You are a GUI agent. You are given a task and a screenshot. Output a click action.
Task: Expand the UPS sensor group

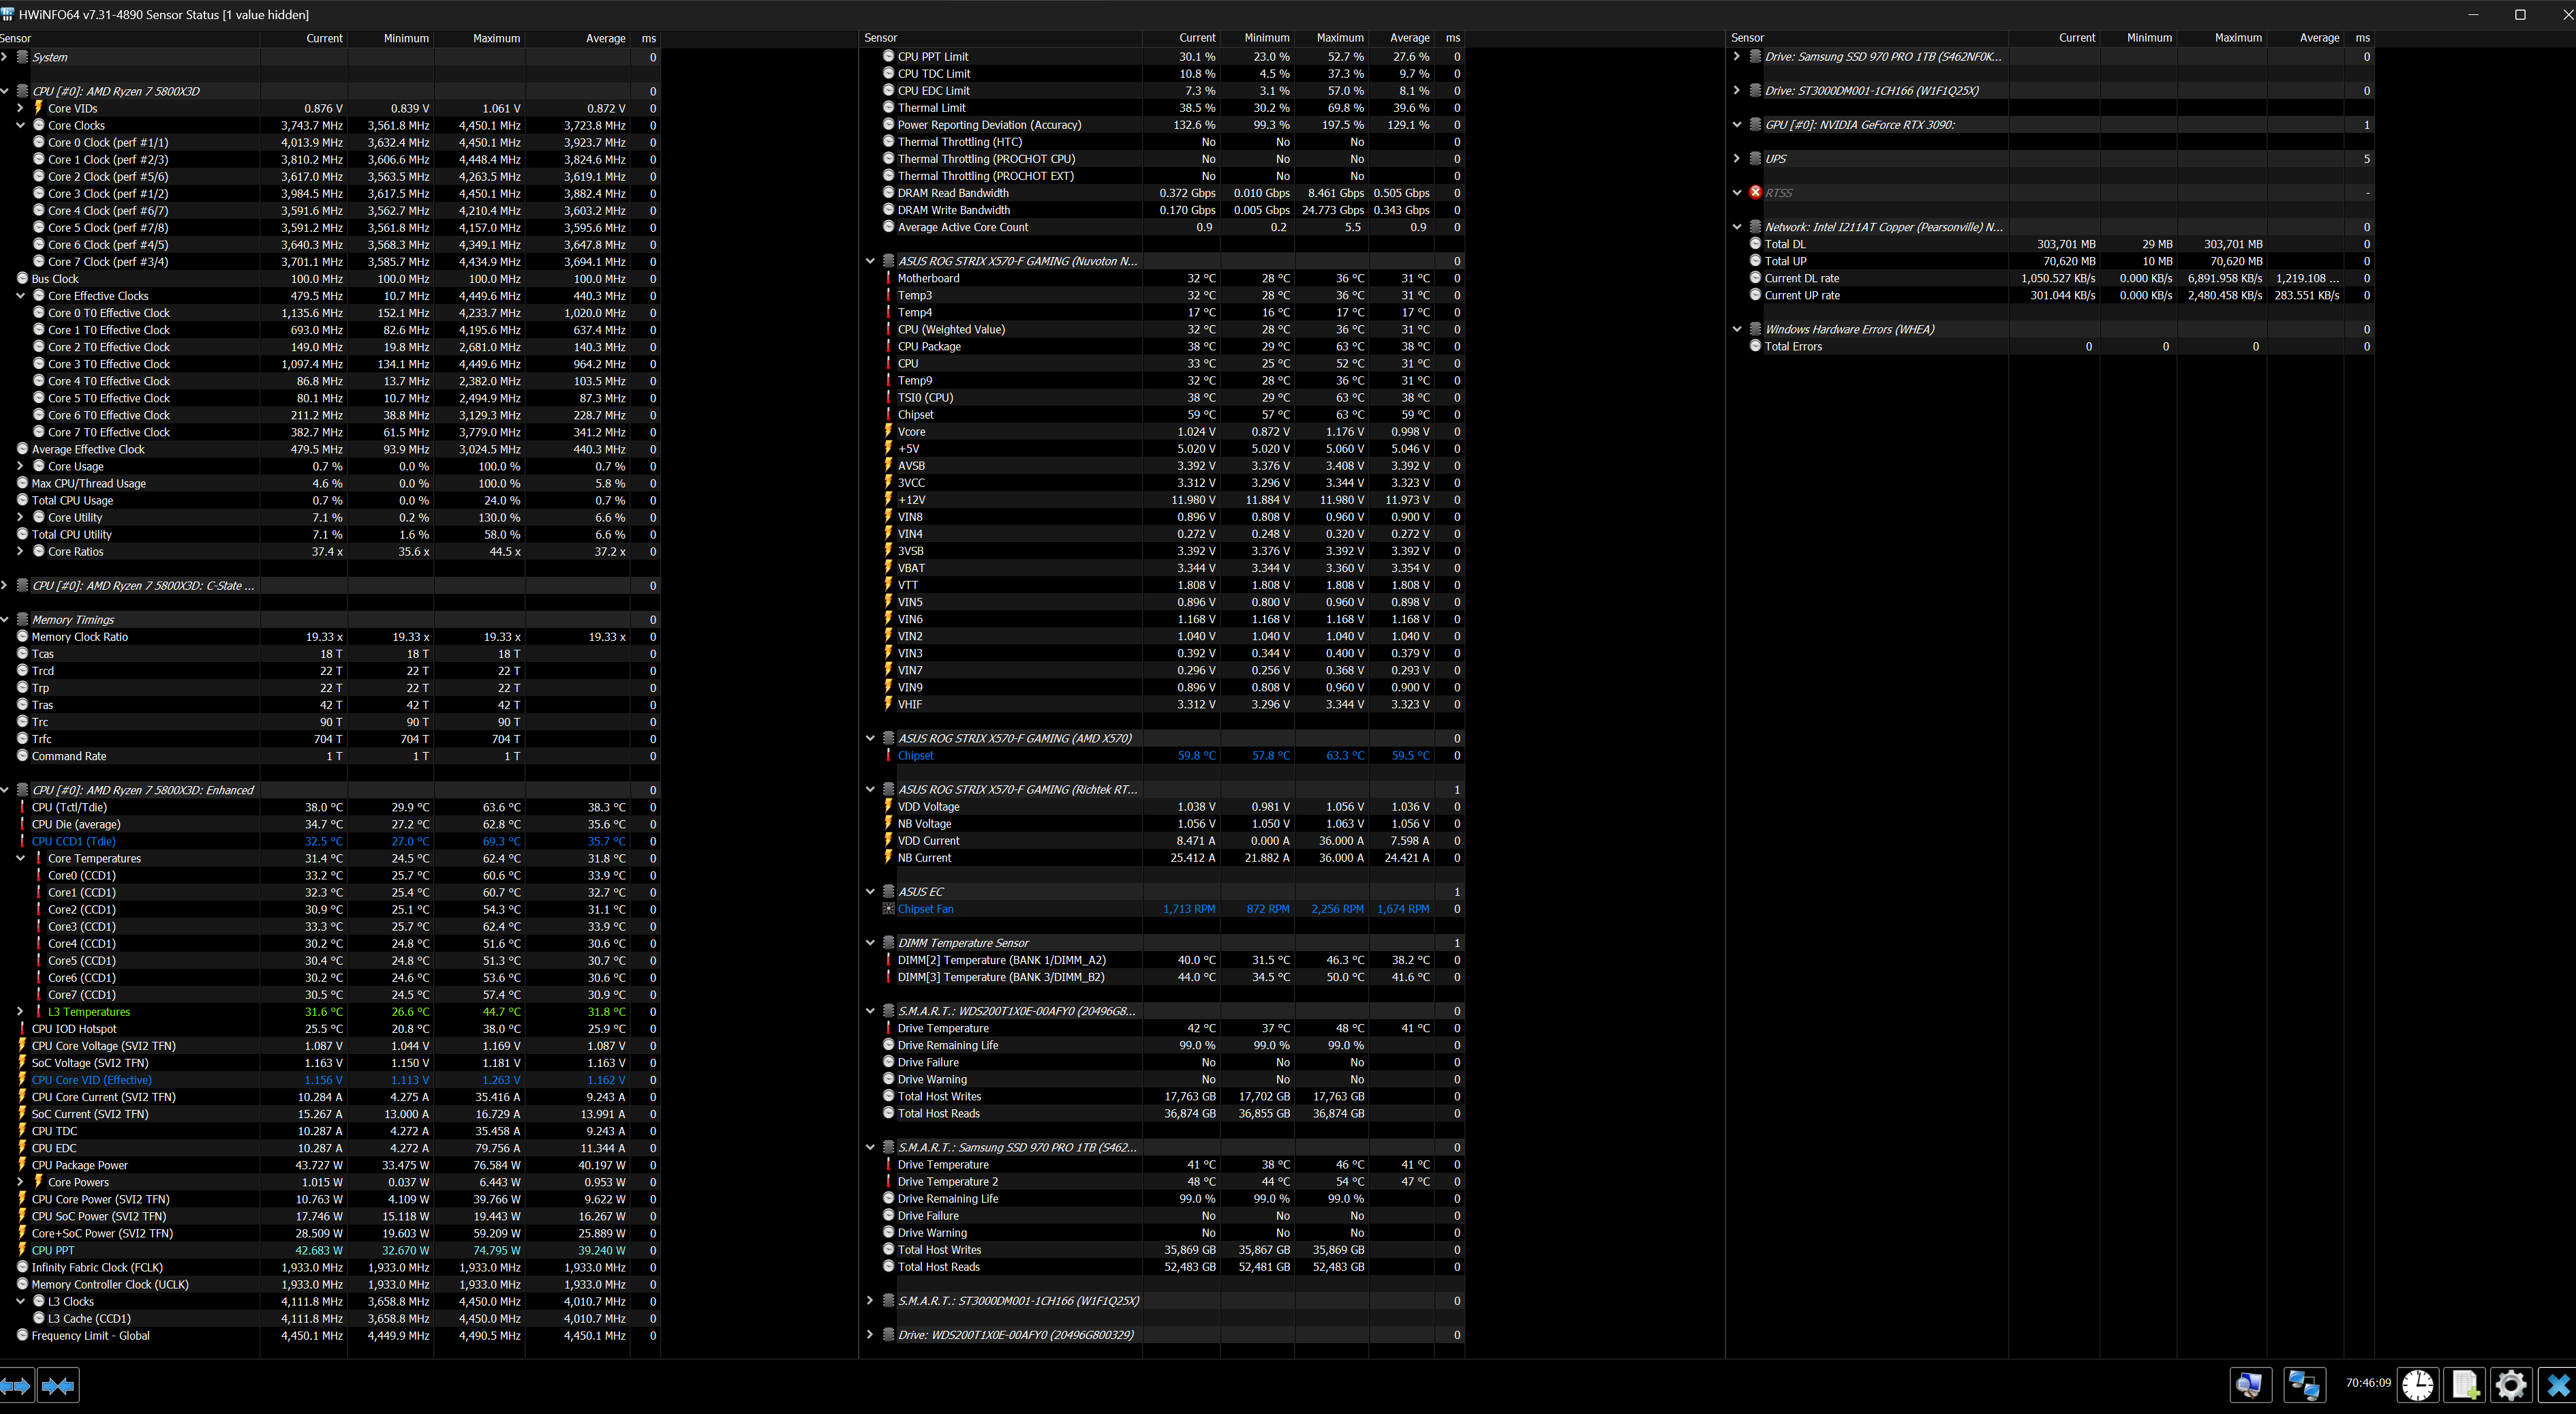coord(1737,158)
